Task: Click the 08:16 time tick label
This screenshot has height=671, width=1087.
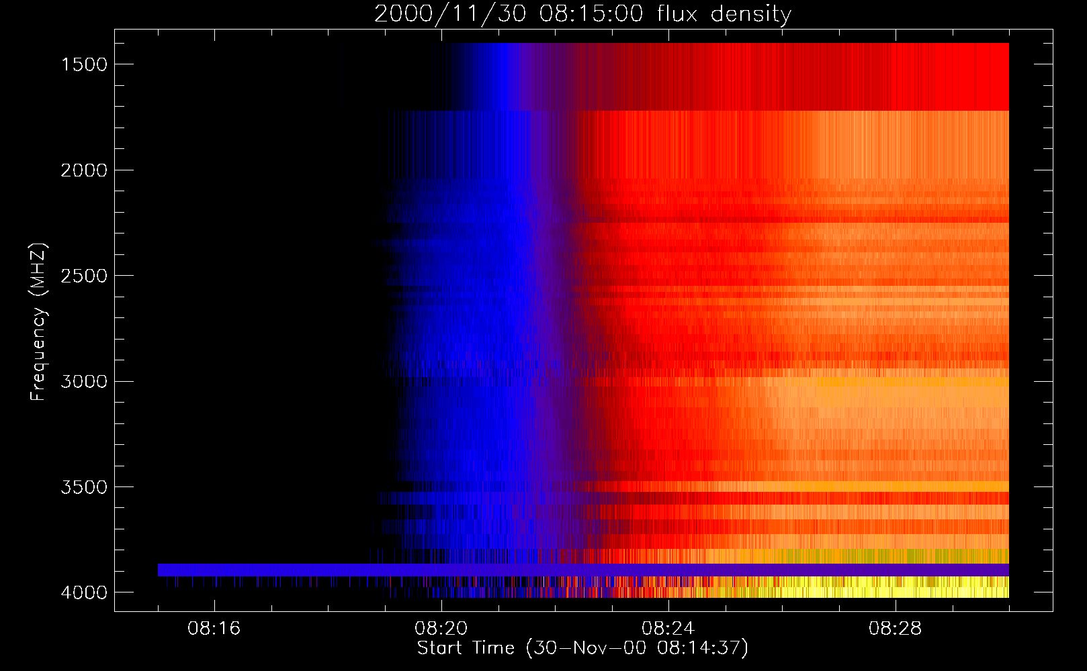Action: pyautogui.click(x=214, y=629)
